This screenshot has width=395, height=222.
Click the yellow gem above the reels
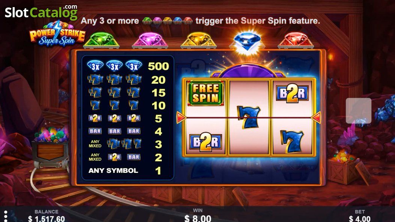(199, 40)
